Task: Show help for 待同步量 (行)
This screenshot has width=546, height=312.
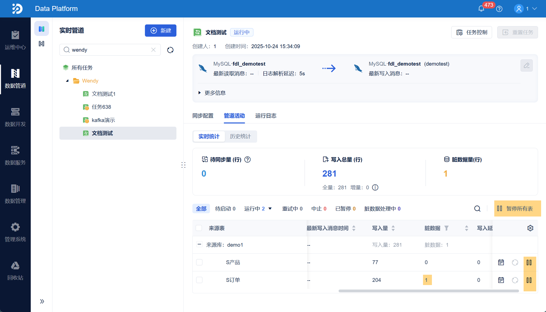Action: coord(247,159)
